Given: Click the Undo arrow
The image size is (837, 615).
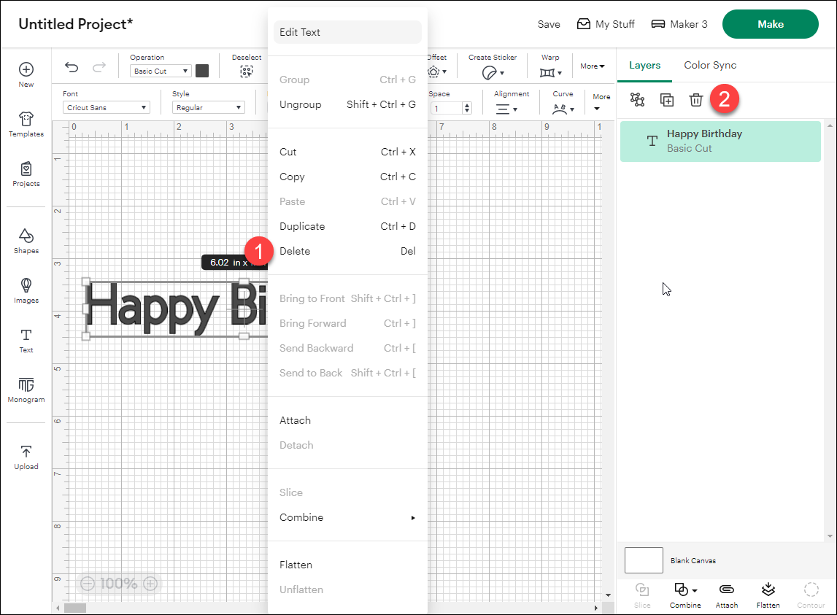Looking at the screenshot, I should click(x=72, y=67).
